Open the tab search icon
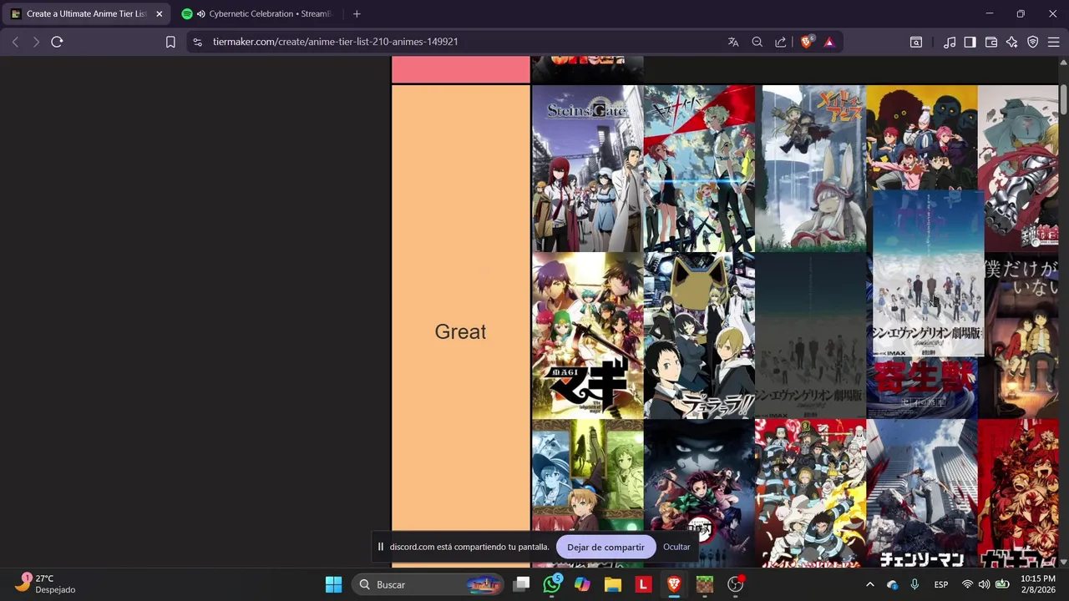This screenshot has height=601, width=1069. coord(916,42)
